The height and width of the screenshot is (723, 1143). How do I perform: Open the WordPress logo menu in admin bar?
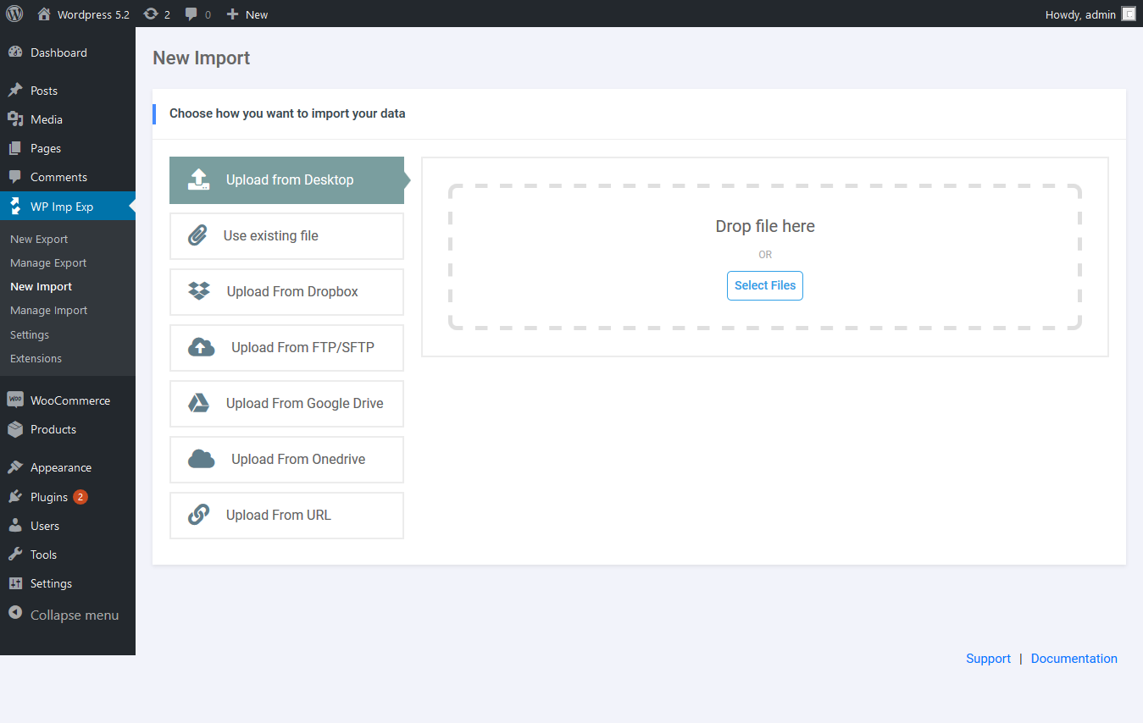coord(14,14)
